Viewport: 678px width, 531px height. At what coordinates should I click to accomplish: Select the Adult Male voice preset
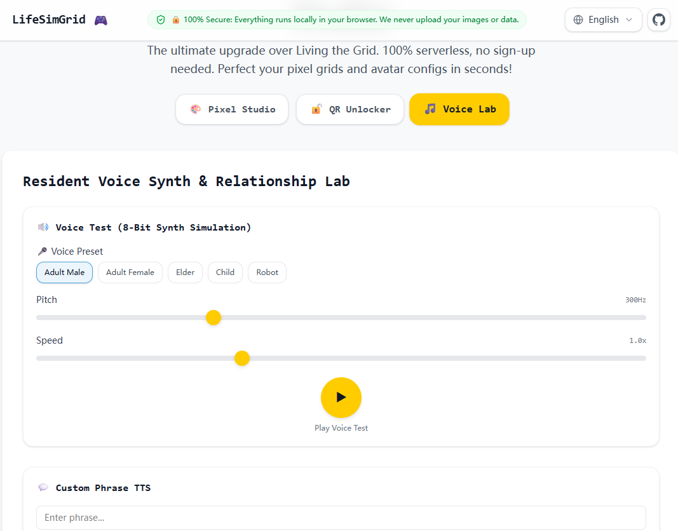coord(64,272)
